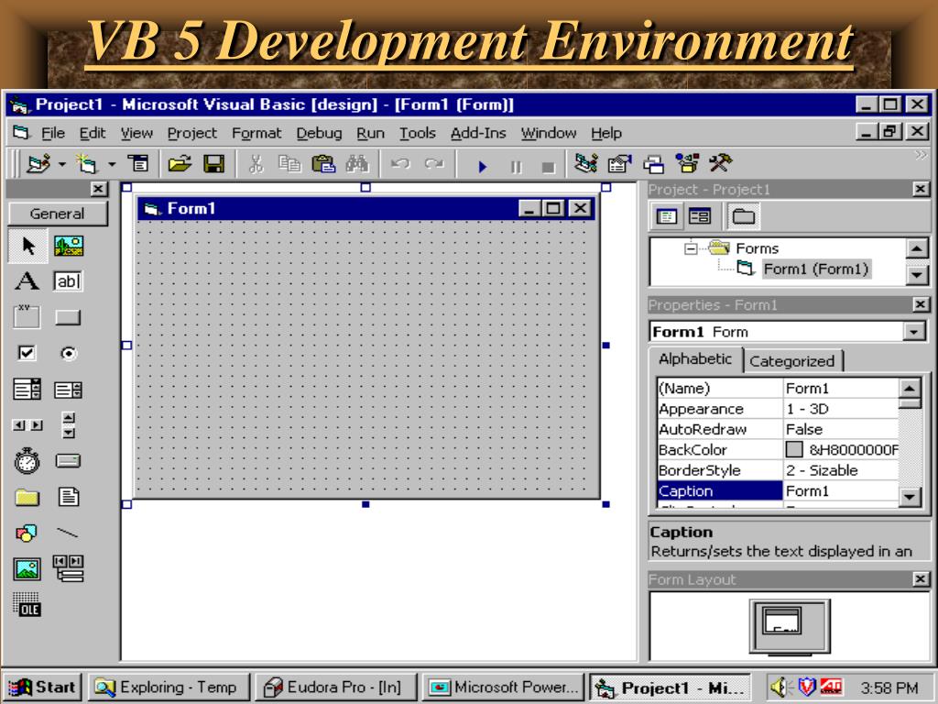Click BorderStyle value 2 - Sizable
938x704 pixels.
coord(822,470)
